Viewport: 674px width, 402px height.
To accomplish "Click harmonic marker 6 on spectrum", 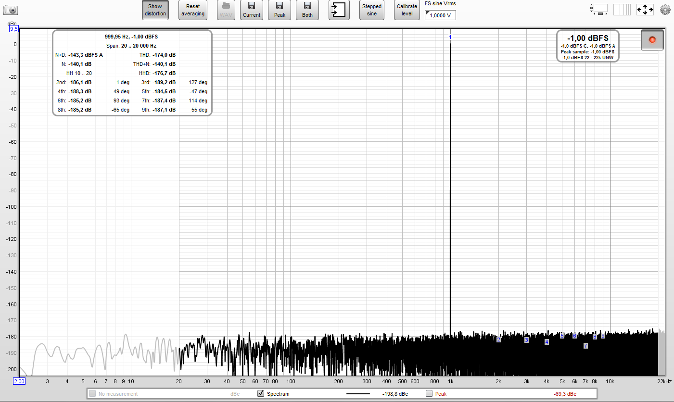I will [574, 336].
